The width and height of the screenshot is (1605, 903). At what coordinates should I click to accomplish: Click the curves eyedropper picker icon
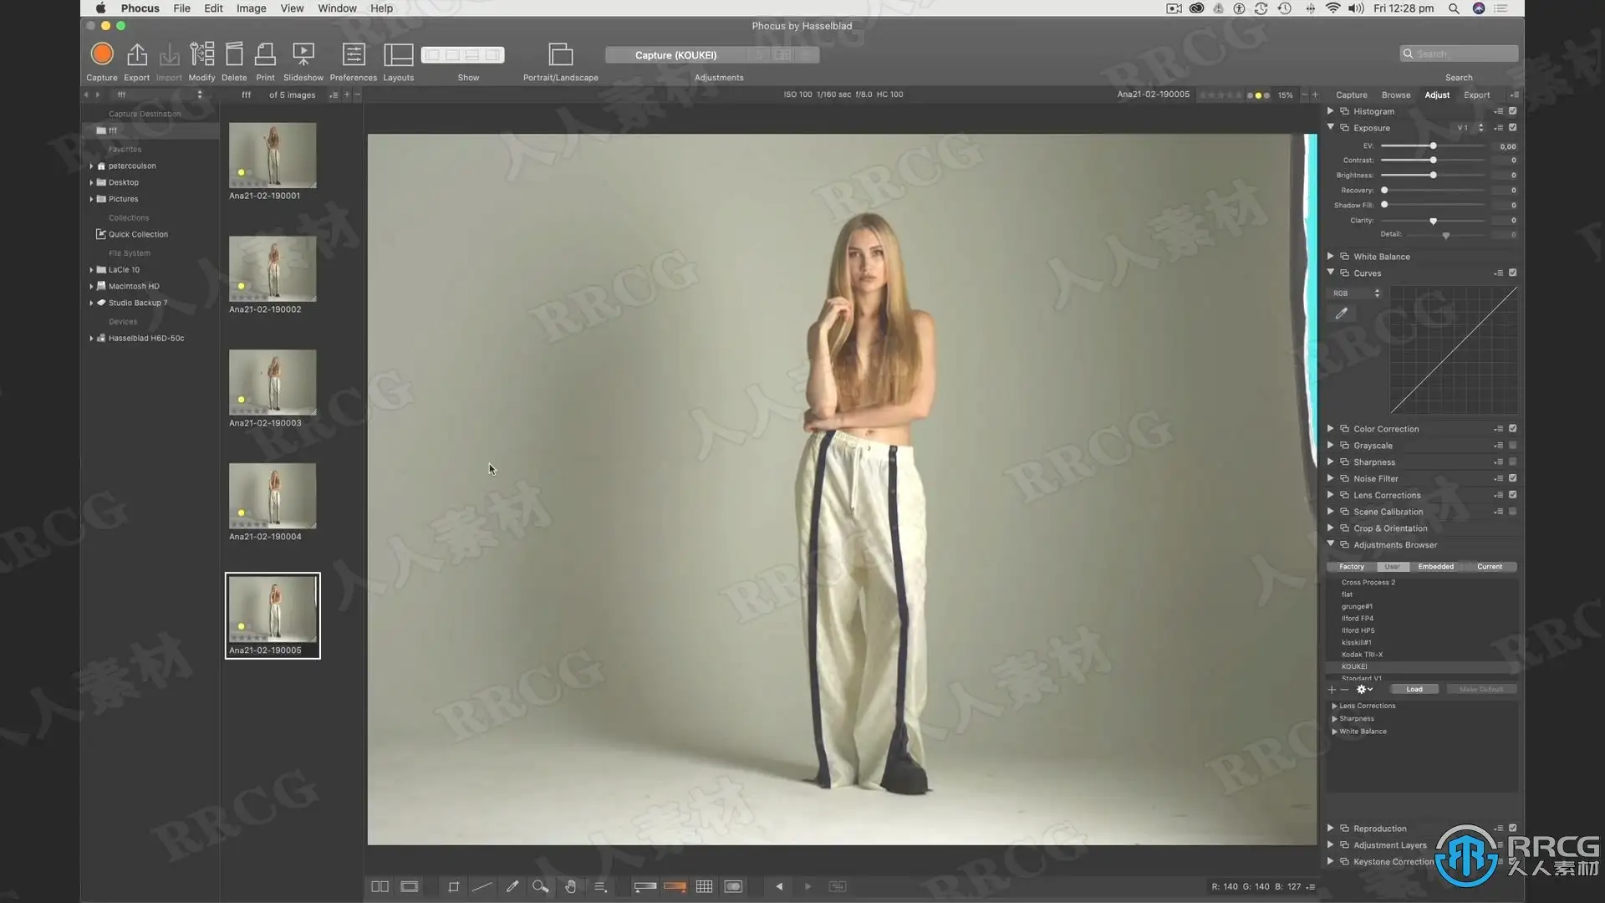(x=1342, y=314)
